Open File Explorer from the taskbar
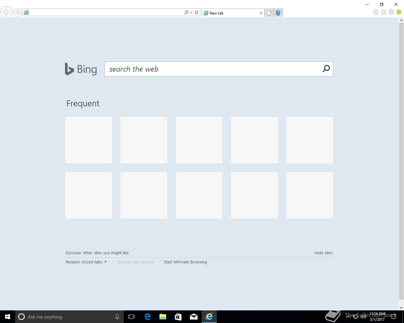404x323 pixels. (x=163, y=317)
